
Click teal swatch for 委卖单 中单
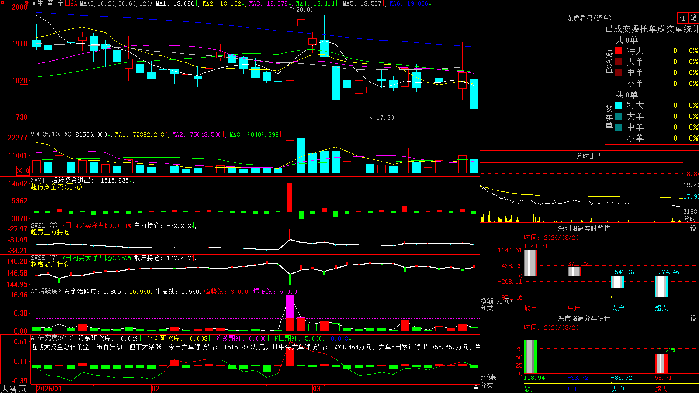[x=619, y=127]
